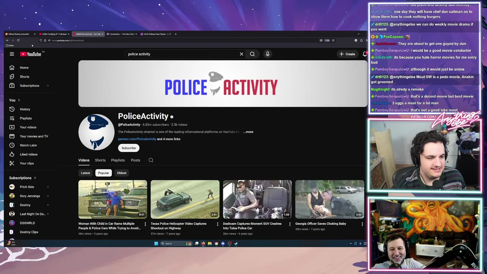This screenshot has height=274, width=487.
Task: Select the Popular sort chip
Action: tap(103, 173)
